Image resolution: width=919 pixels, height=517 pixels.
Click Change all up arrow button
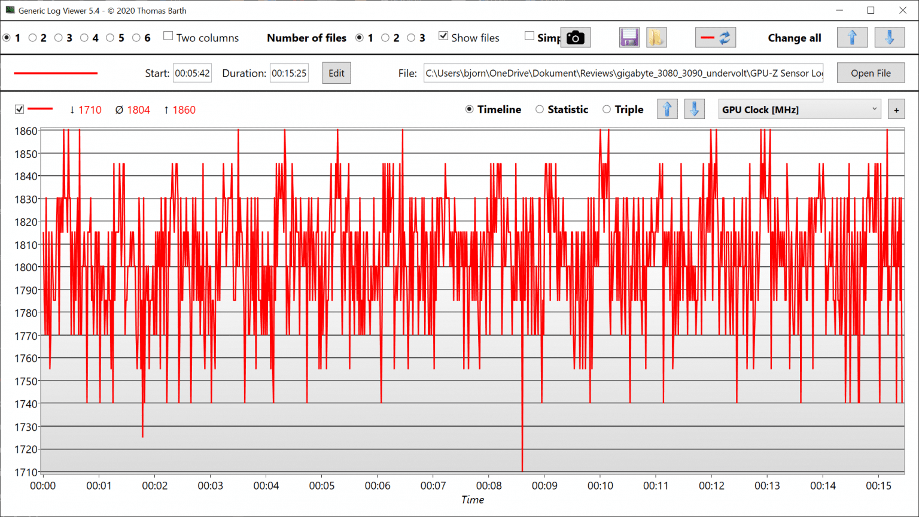pyautogui.click(x=852, y=38)
